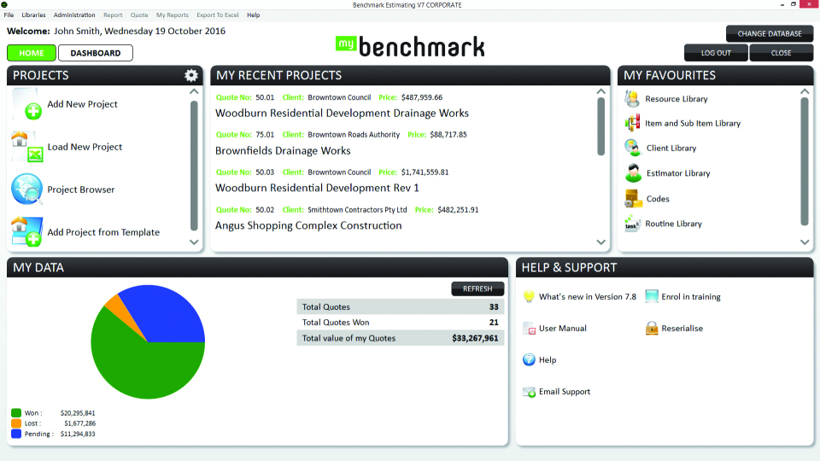Click the blue Pending legend swatch

click(x=16, y=434)
